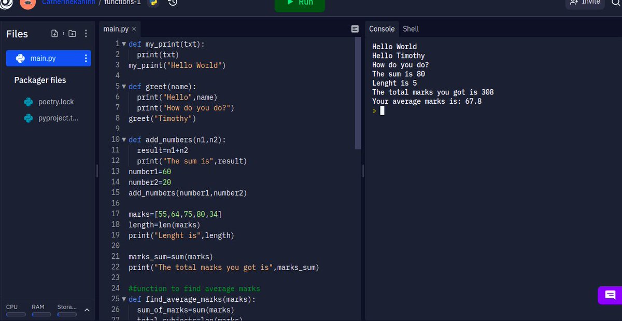
Task: Click code line marks=[55,64,75,80,34]
Action: pos(175,214)
